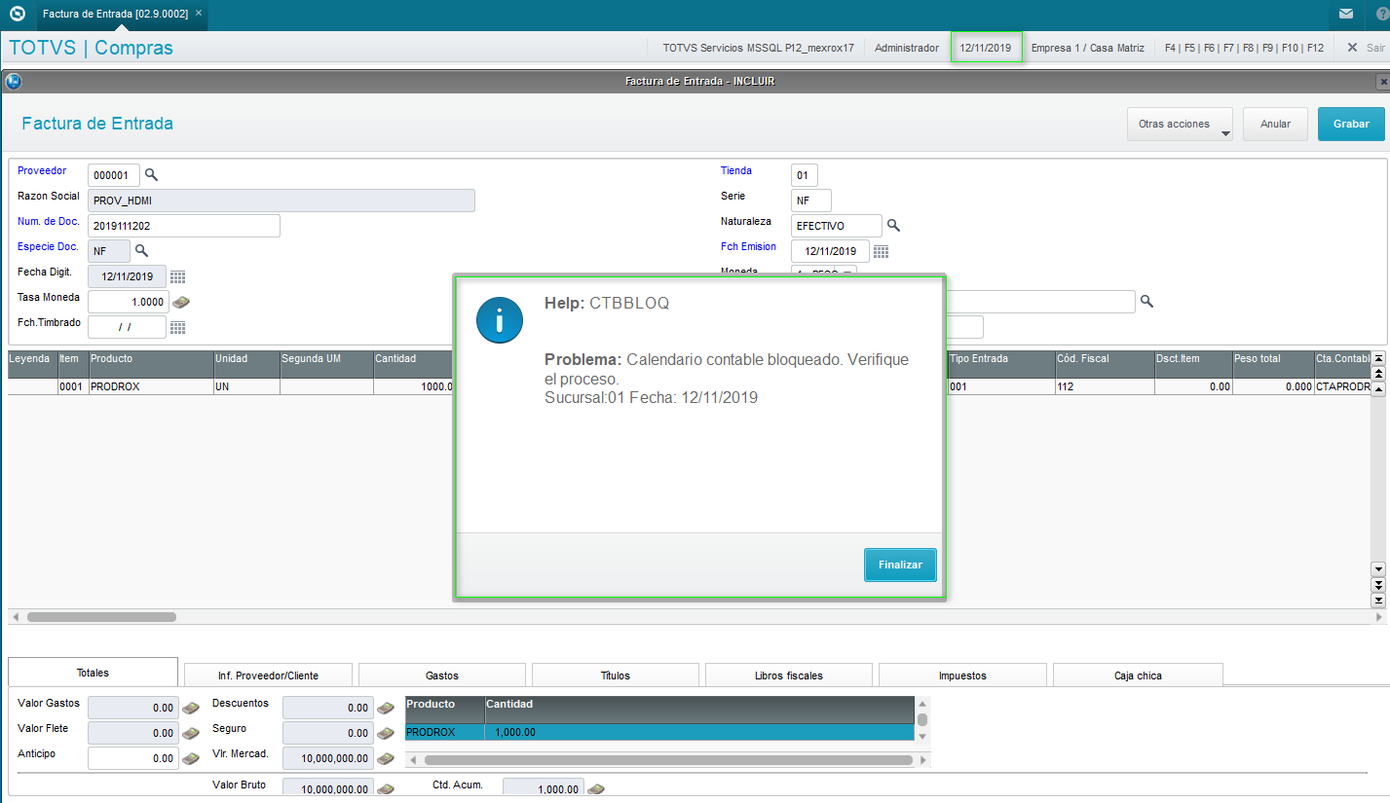Open calculator icon next to Tasa Moneda
Screen dimensions: 1390x803
(181, 302)
